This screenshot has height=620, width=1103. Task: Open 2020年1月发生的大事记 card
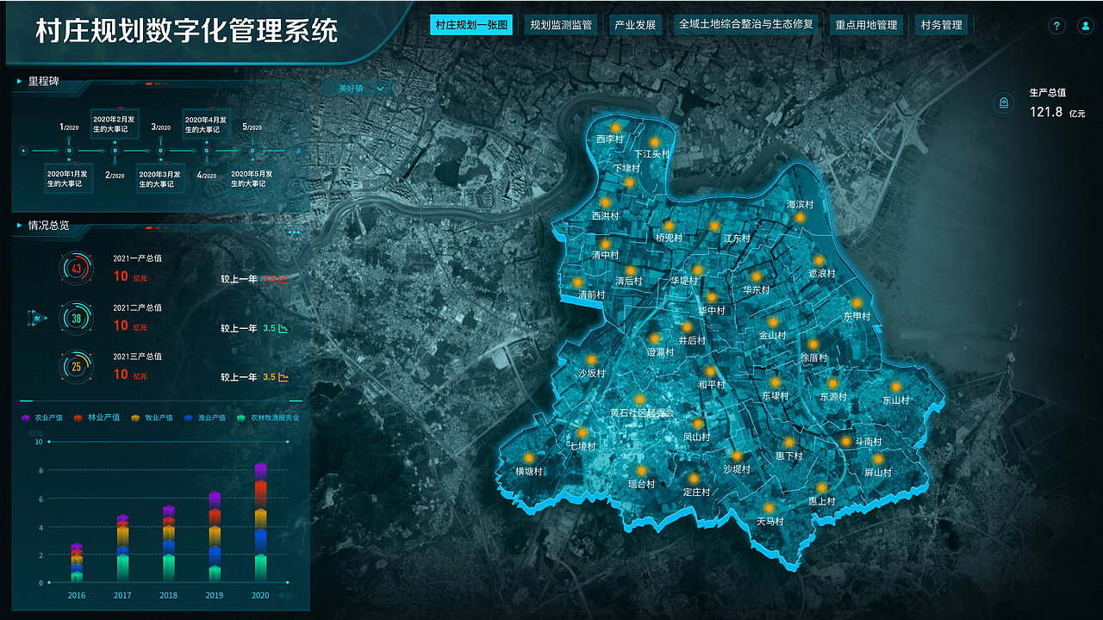(x=69, y=178)
